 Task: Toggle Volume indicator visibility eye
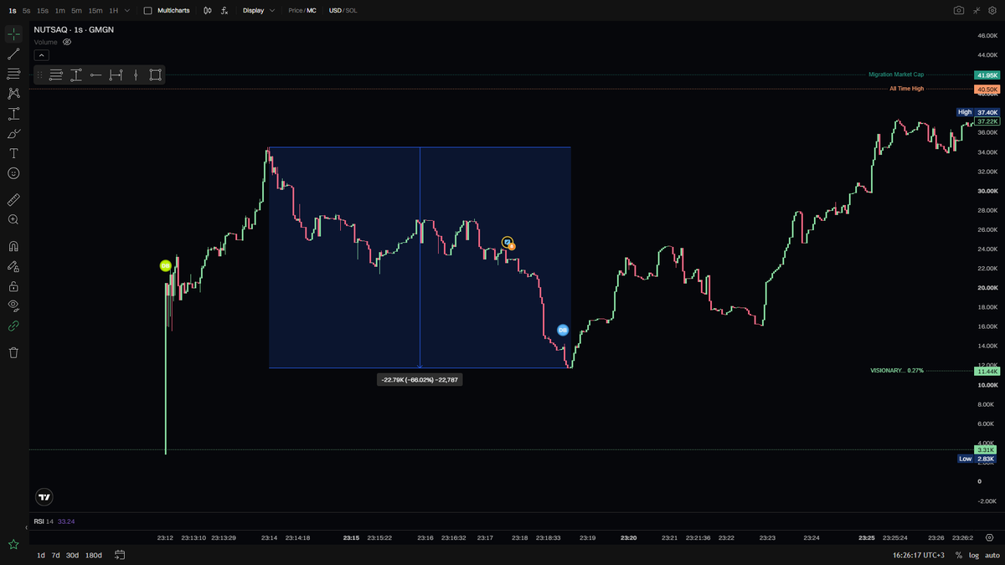coord(67,42)
